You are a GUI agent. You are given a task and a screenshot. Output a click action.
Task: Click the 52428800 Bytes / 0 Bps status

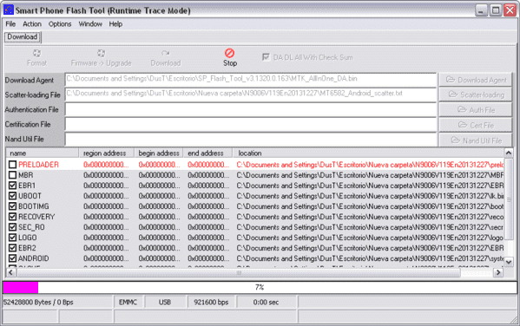point(38,302)
